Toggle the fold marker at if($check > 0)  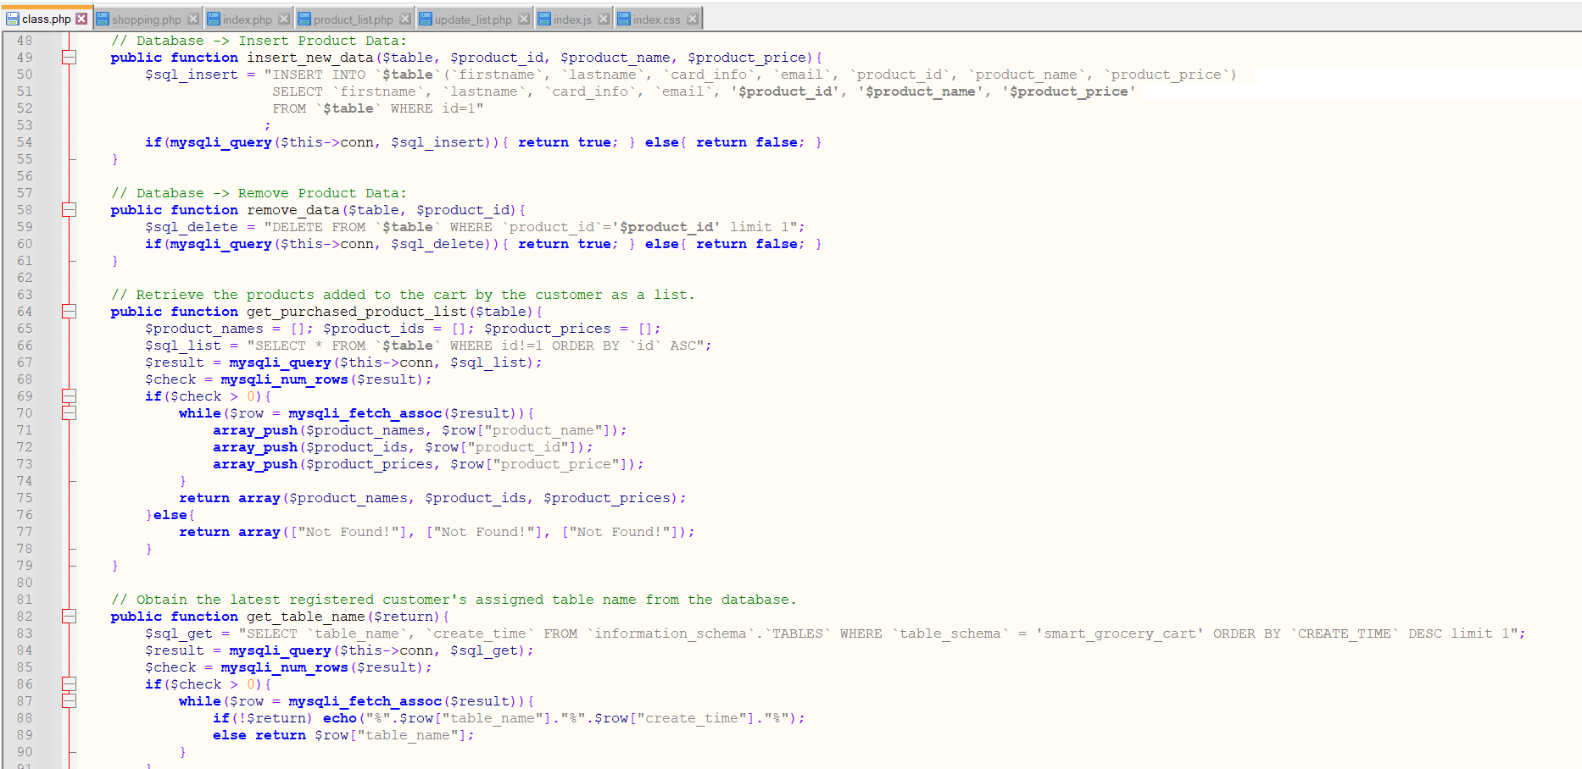70,396
